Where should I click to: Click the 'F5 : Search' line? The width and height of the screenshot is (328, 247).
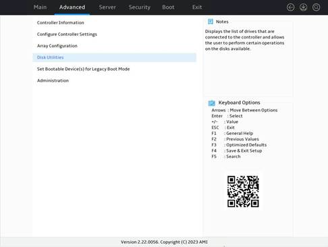click(226, 157)
